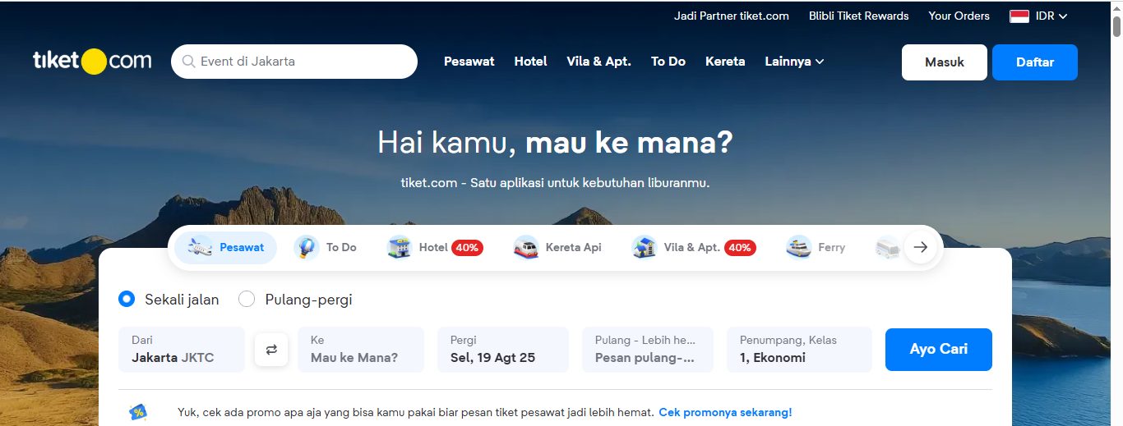
Task: Choose the Hotel building icon
Action: pos(400,247)
